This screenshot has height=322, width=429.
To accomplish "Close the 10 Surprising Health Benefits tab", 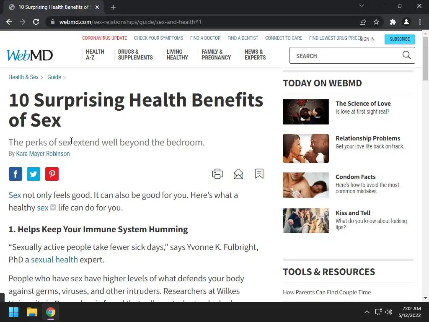I will (x=97, y=7).
